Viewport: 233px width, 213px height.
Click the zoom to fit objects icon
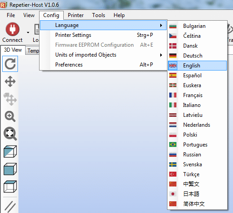tap(10, 134)
